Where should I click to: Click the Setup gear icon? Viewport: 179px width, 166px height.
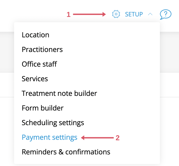(116, 14)
